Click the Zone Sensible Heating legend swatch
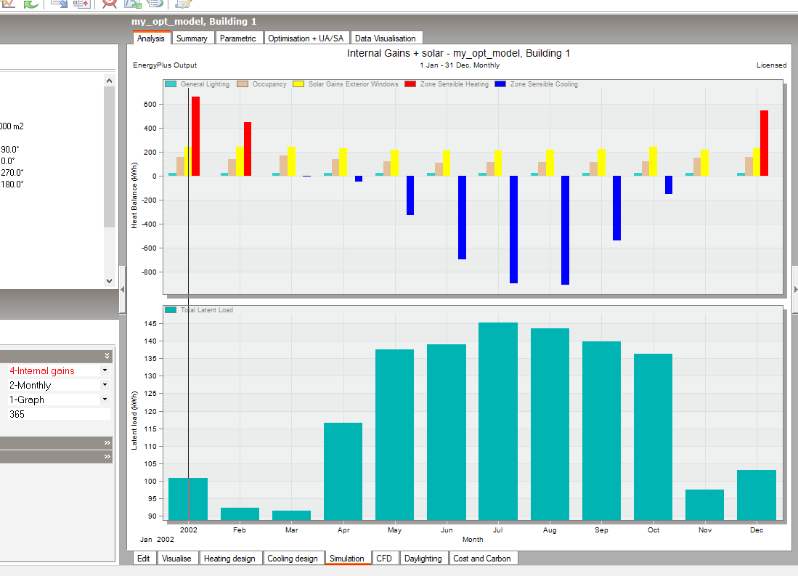This screenshot has height=576, width=798. point(410,84)
